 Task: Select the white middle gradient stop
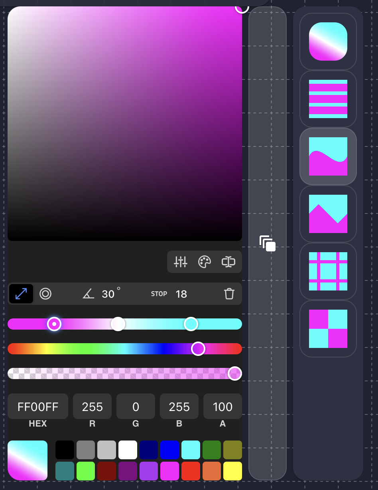point(118,324)
